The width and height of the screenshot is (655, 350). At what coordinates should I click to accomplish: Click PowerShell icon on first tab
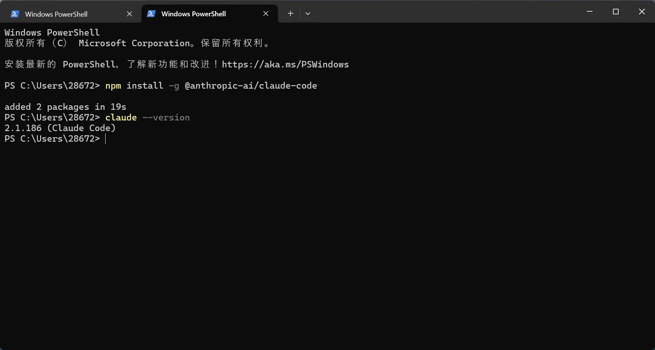(x=15, y=14)
